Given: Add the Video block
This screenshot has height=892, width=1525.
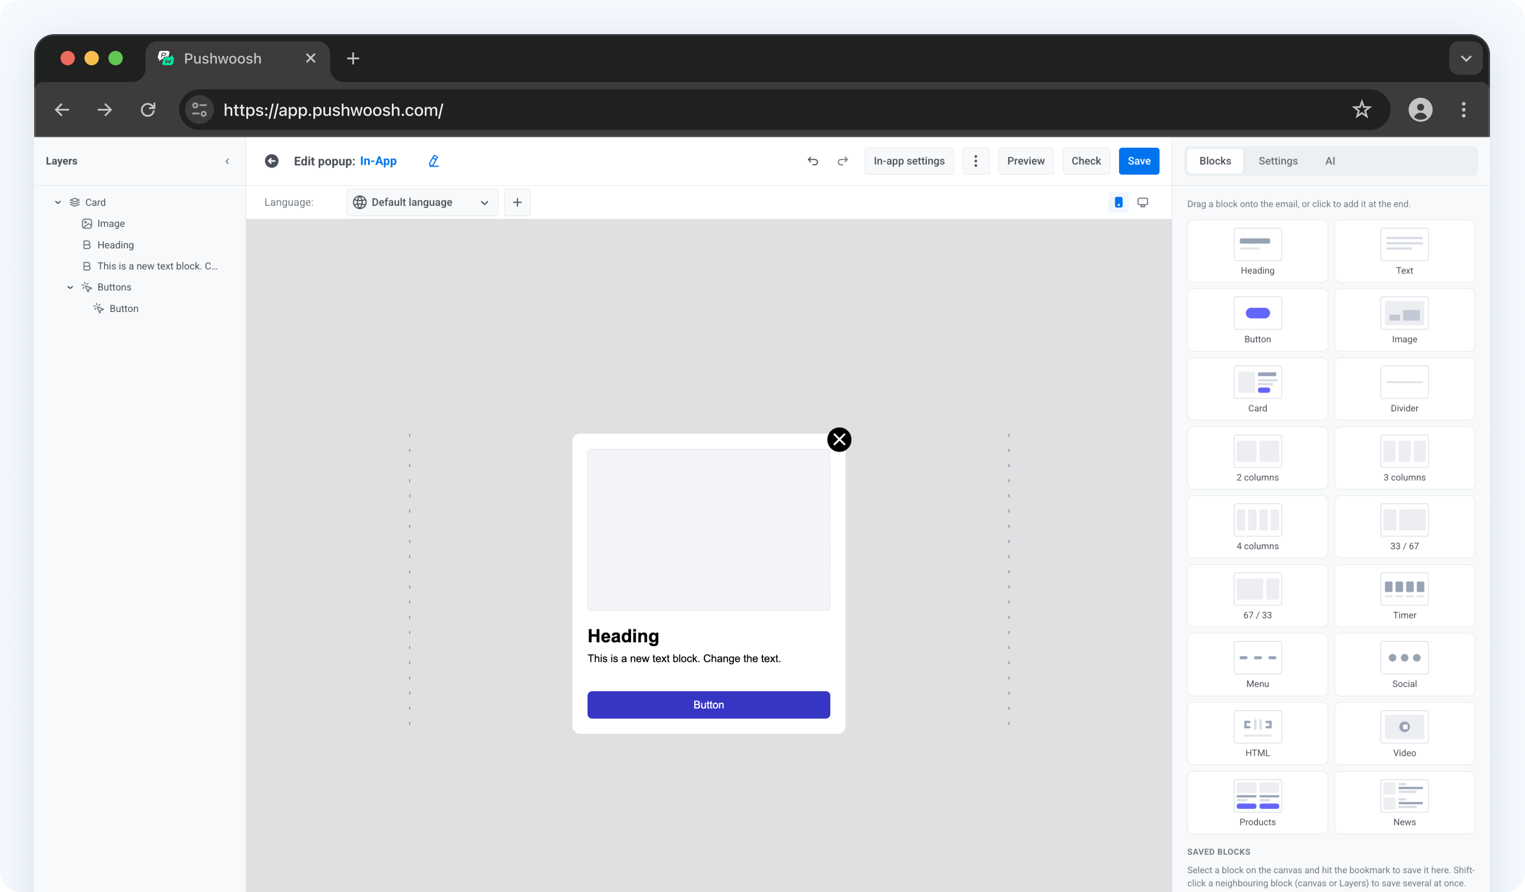Looking at the screenshot, I should click(x=1404, y=734).
